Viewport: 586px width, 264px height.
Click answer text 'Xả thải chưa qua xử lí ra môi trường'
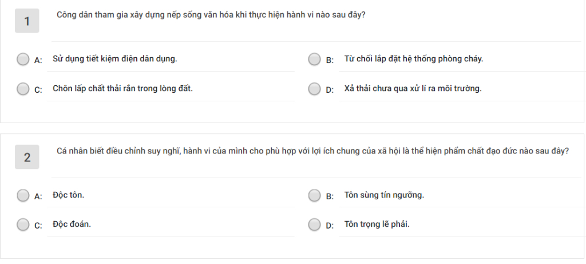(413, 89)
